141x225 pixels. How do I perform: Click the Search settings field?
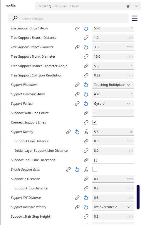(x=68, y=18)
